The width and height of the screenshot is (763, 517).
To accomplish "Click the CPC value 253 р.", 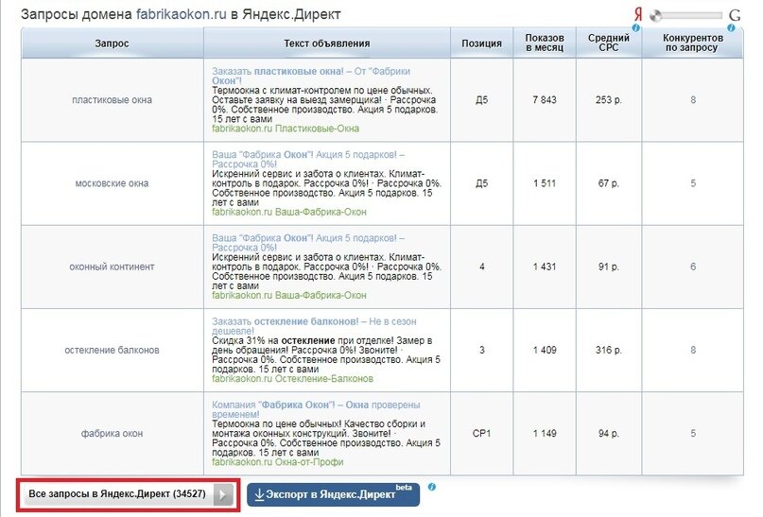I will 609,100.
